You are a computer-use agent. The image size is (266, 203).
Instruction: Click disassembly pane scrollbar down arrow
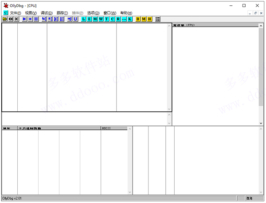click(x=169, y=109)
